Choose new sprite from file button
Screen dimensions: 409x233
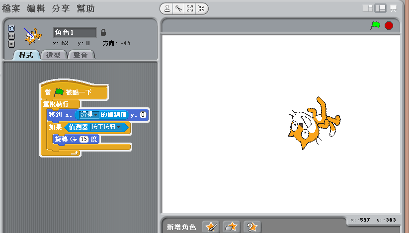pyautogui.click(x=232, y=227)
